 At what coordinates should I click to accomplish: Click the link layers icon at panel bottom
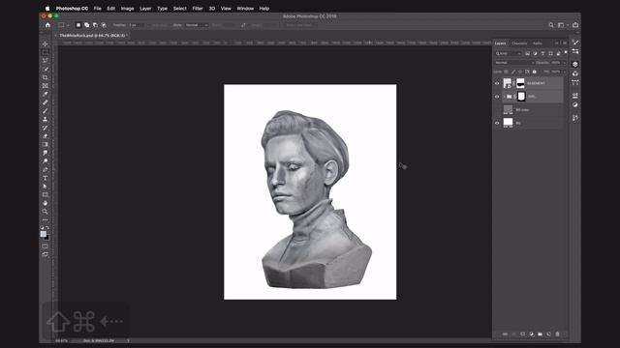[505, 334]
